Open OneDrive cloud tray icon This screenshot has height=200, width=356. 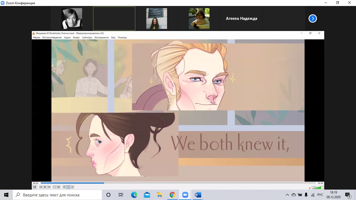click(294, 195)
